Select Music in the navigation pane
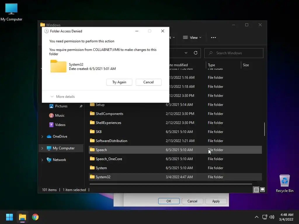This screenshot has height=224, width=299. pos(60,116)
